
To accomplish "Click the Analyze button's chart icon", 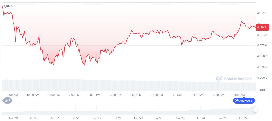I will point(237,101).
